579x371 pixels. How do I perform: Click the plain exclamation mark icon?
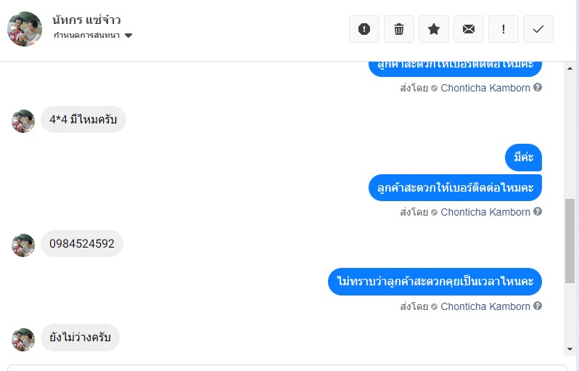[x=504, y=29]
